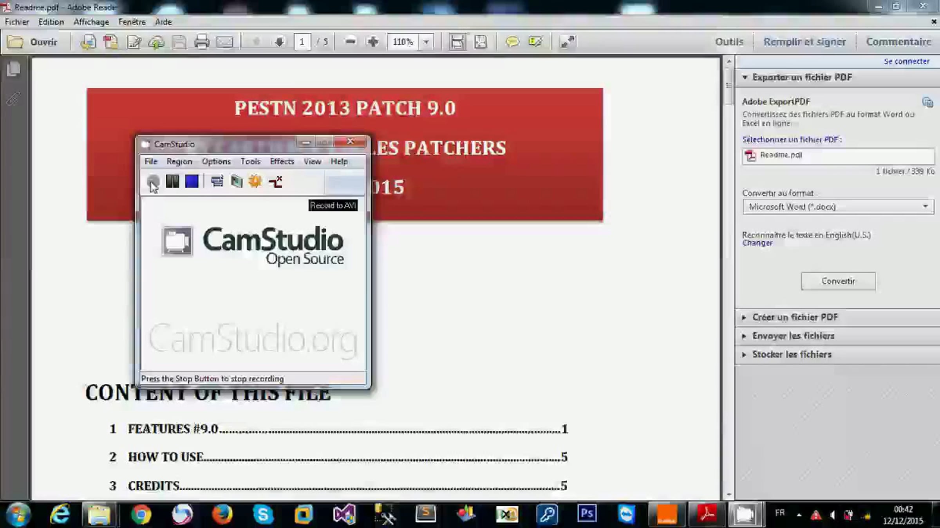The image size is (940, 528).
Task: Click the Ouvrir folder button
Action: [x=32, y=42]
